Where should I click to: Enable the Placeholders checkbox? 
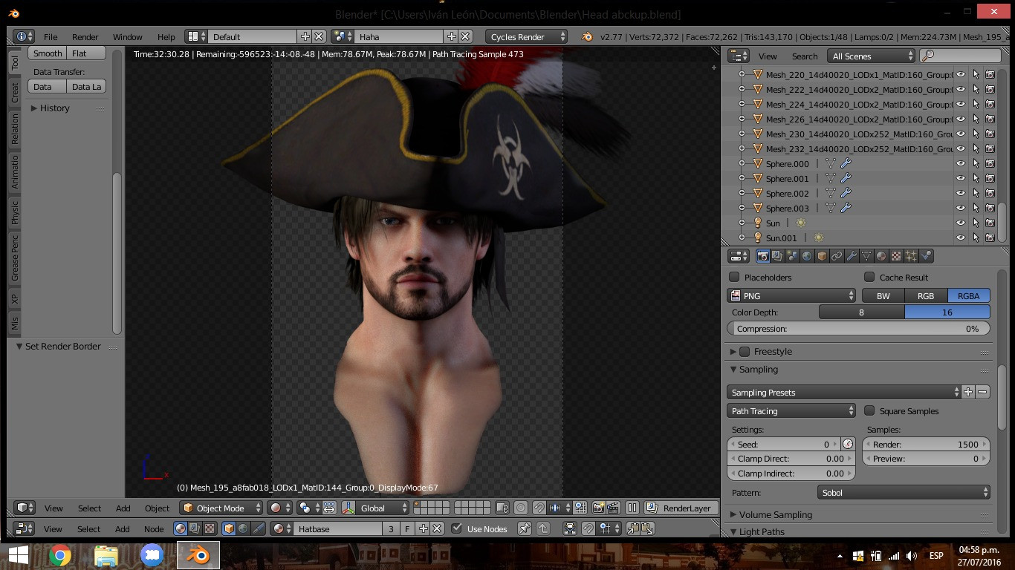[734, 277]
